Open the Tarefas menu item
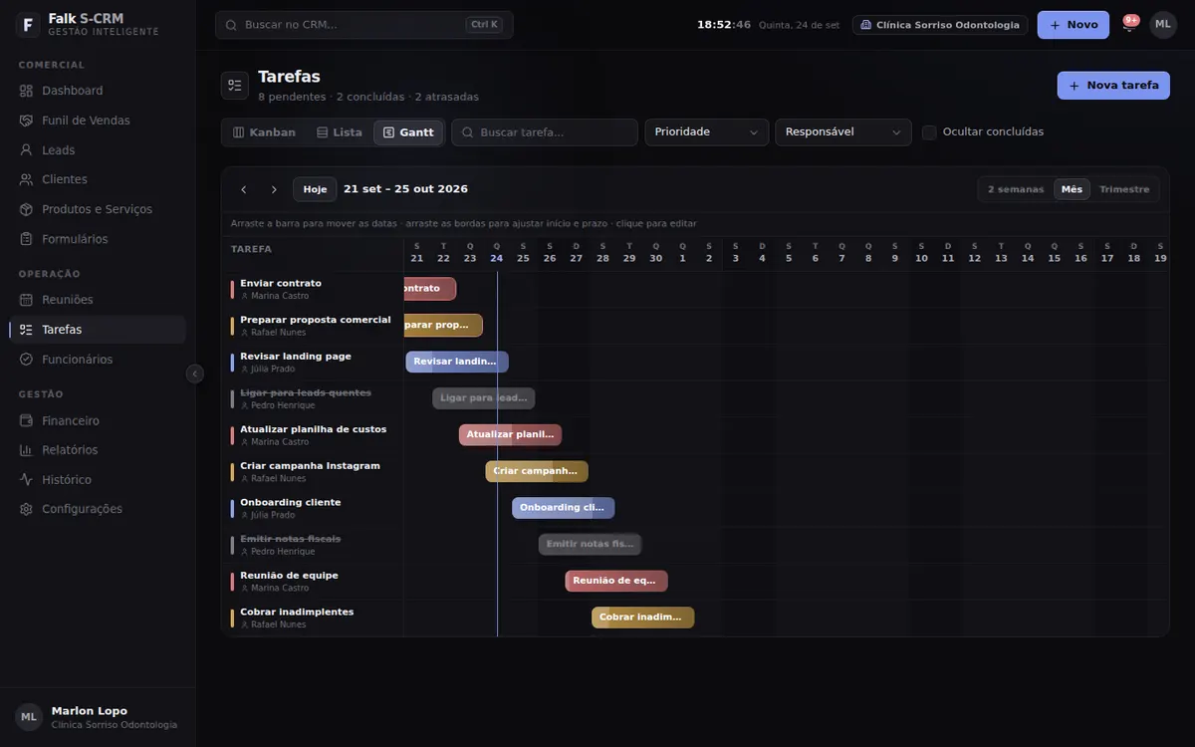This screenshot has height=747, width=1195. [98, 330]
